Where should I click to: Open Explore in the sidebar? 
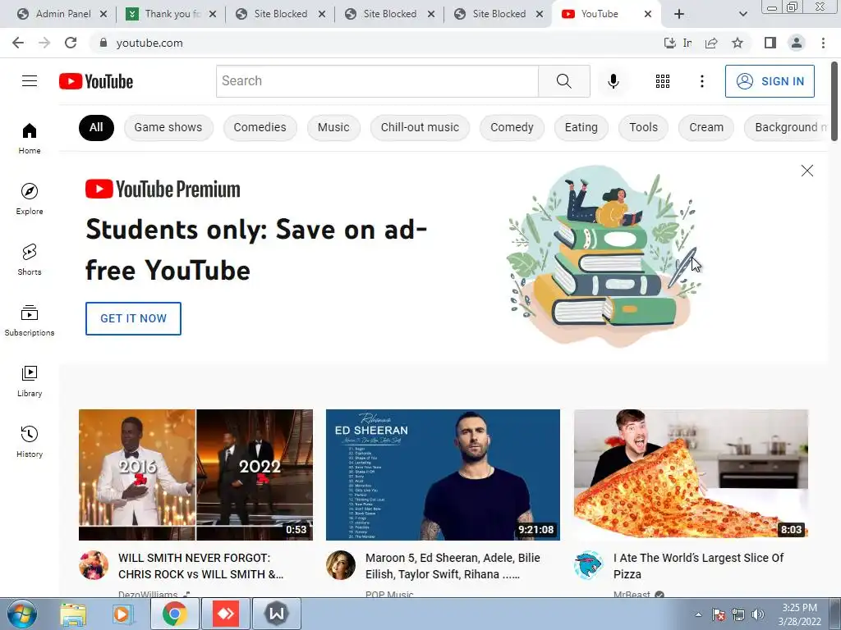click(x=30, y=199)
